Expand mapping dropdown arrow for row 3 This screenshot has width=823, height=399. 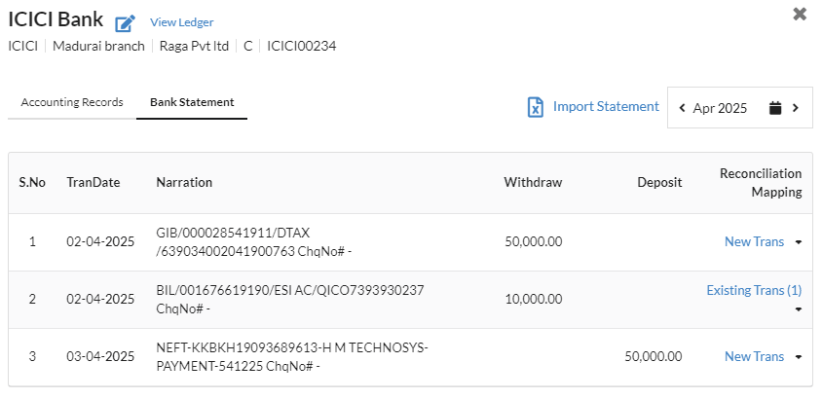799,357
